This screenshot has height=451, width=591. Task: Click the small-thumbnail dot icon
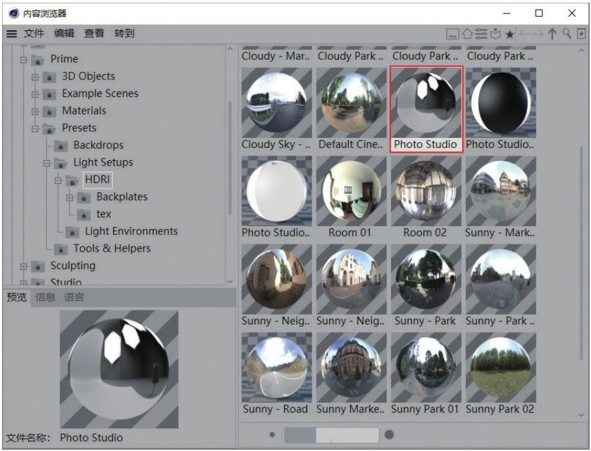click(272, 434)
